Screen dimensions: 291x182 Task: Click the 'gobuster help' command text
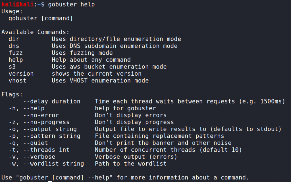click(x=71, y=5)
